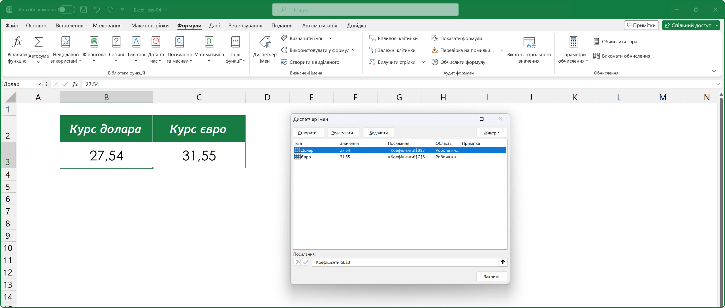Open the Фільтр dropdown in Name Manager
The width and height of the screenshot is (725, 308).
click(x=491, y=133)
